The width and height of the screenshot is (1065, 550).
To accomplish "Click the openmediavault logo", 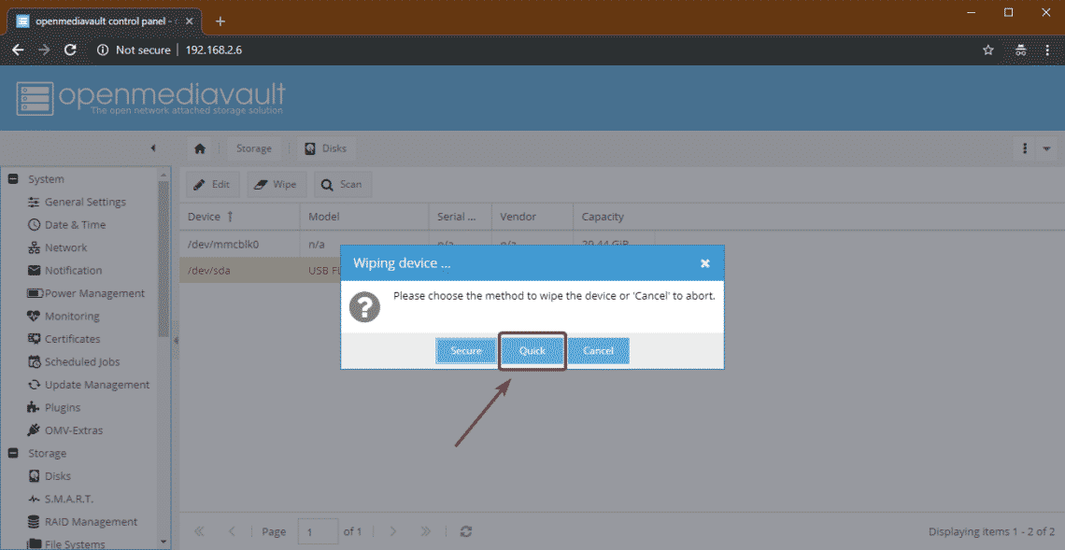I will (150, 100).
